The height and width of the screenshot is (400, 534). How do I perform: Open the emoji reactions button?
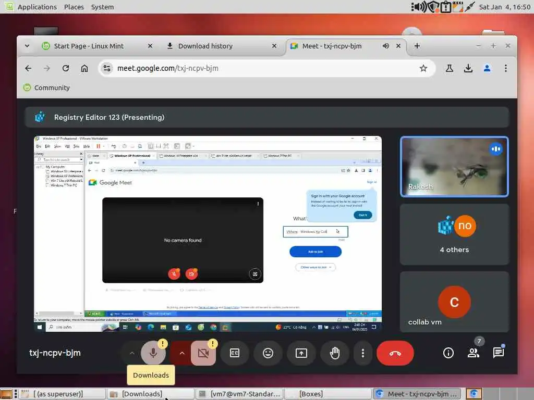pos(268,353)
